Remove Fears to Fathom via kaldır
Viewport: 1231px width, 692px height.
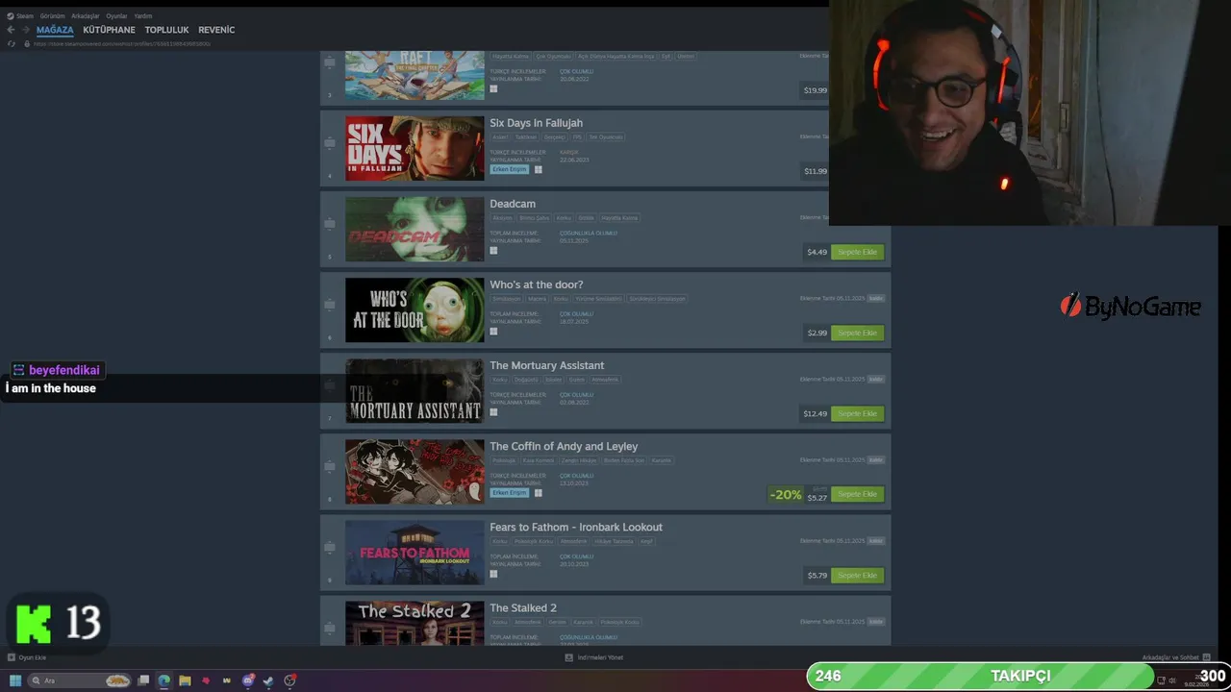click(x=876, y=541)
